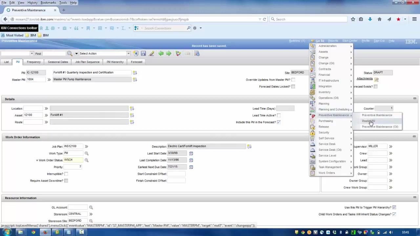Open the Purchasing menu entry

(331, 121)
